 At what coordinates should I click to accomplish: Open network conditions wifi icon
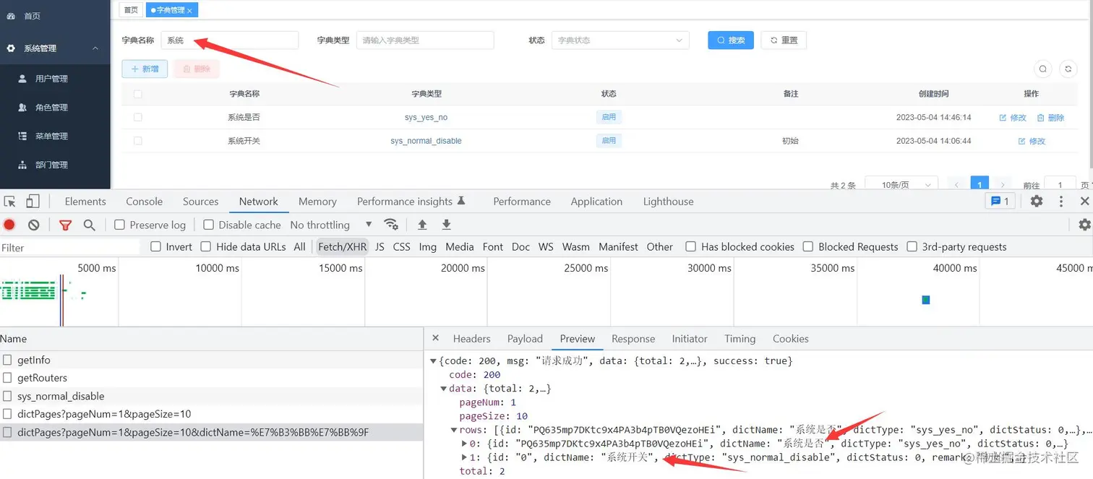click(391, 224)
